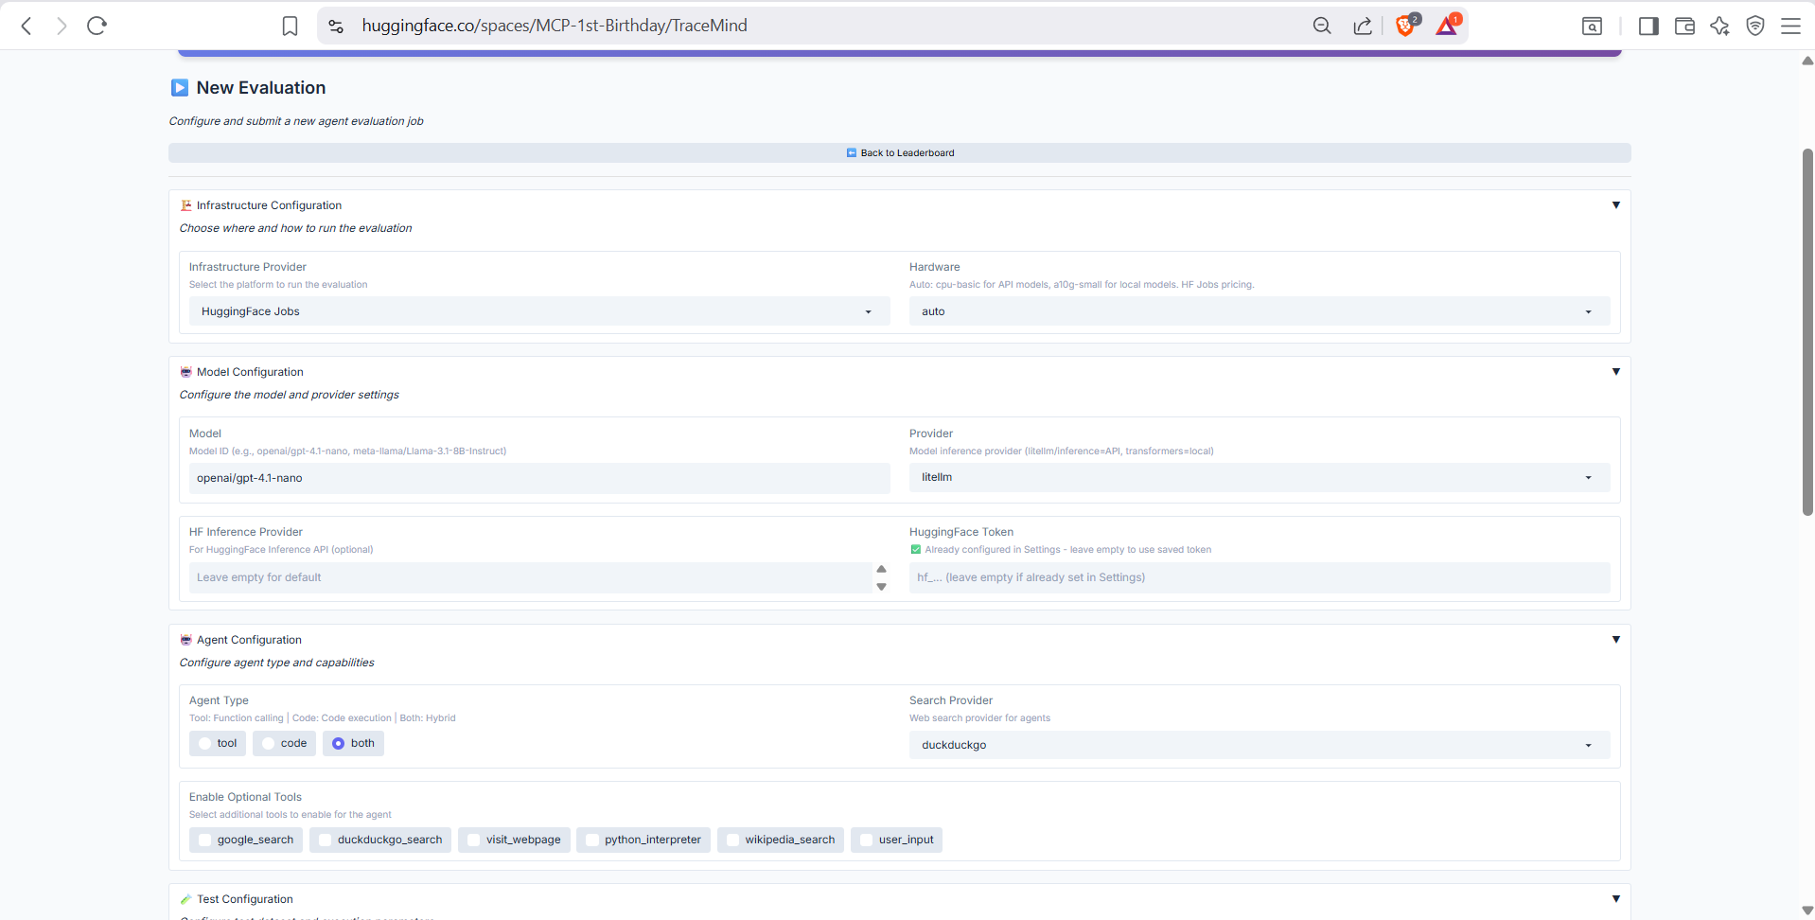Collapse the Infrastructure Configuration section
Viewport: 1815px width, 920px height.
(1615, 205)
